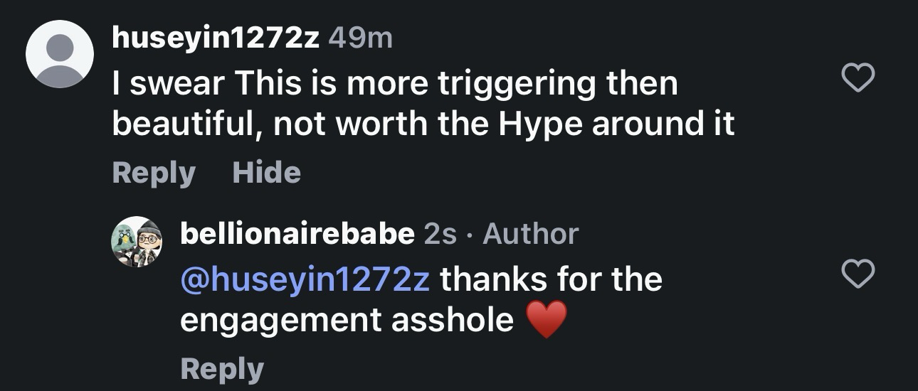This screenshot has width=918, height=391.
Task: Like the comment from huseyin1272z
Action: [858, 77]
